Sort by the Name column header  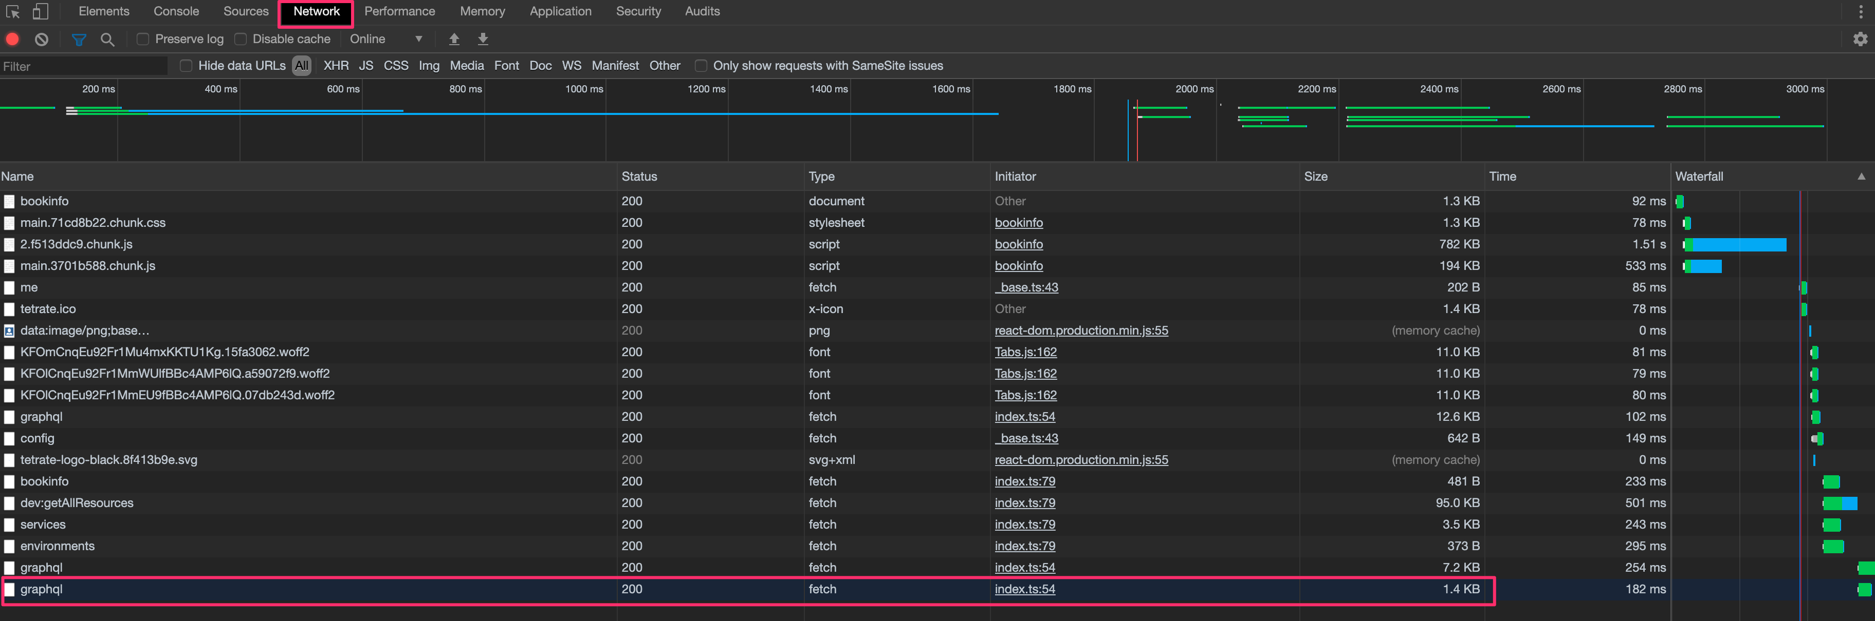pyautogui.click(x=308, y=177)
